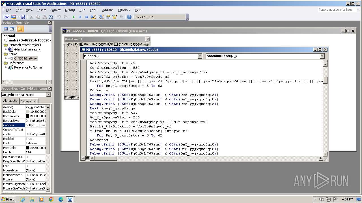Open the Xx_jykta4nta Frame object dropdown

click(48, 95)
